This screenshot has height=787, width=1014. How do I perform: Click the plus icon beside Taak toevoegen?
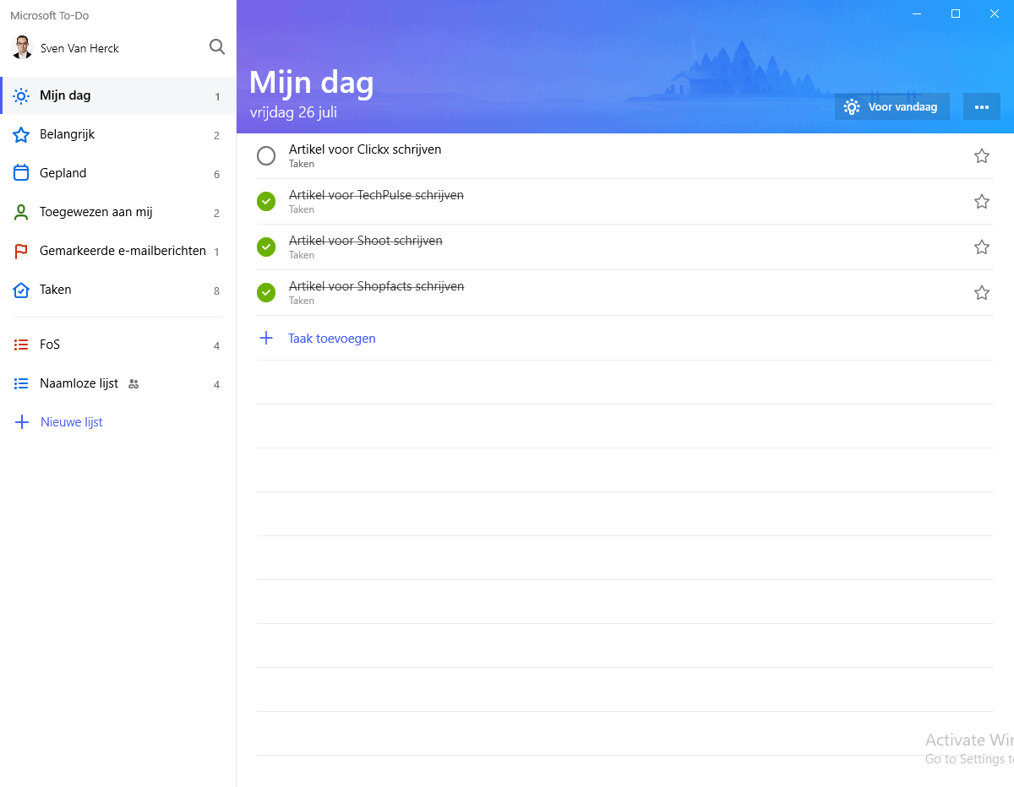(266, 338)
